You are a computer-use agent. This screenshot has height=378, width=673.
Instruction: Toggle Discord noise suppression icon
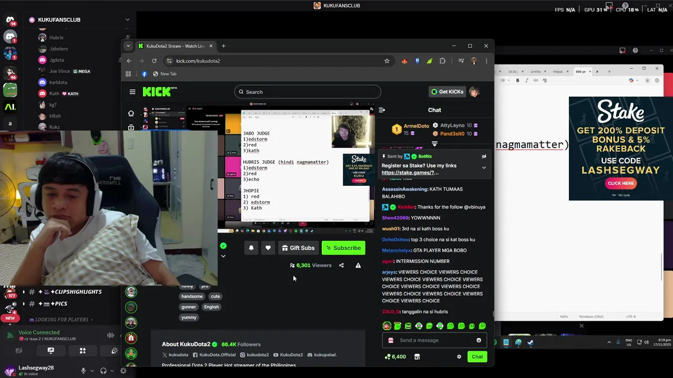point(110,335)
